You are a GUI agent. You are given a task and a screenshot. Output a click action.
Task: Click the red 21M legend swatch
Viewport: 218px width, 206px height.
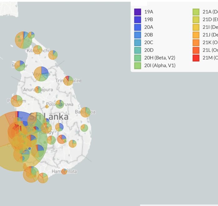click(196, 58)
